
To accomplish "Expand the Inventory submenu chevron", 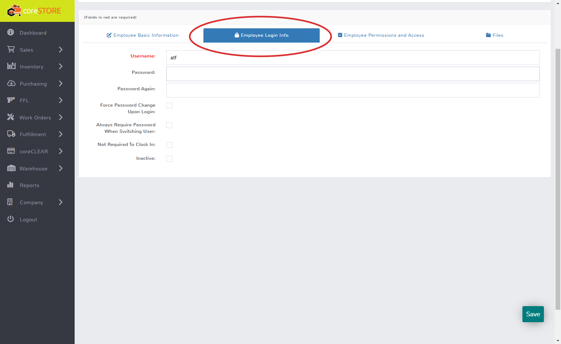I will pos(61,66).
